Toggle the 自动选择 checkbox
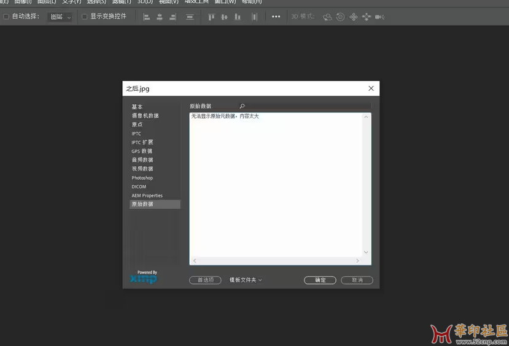509x346 pixels. click(6, 17)
